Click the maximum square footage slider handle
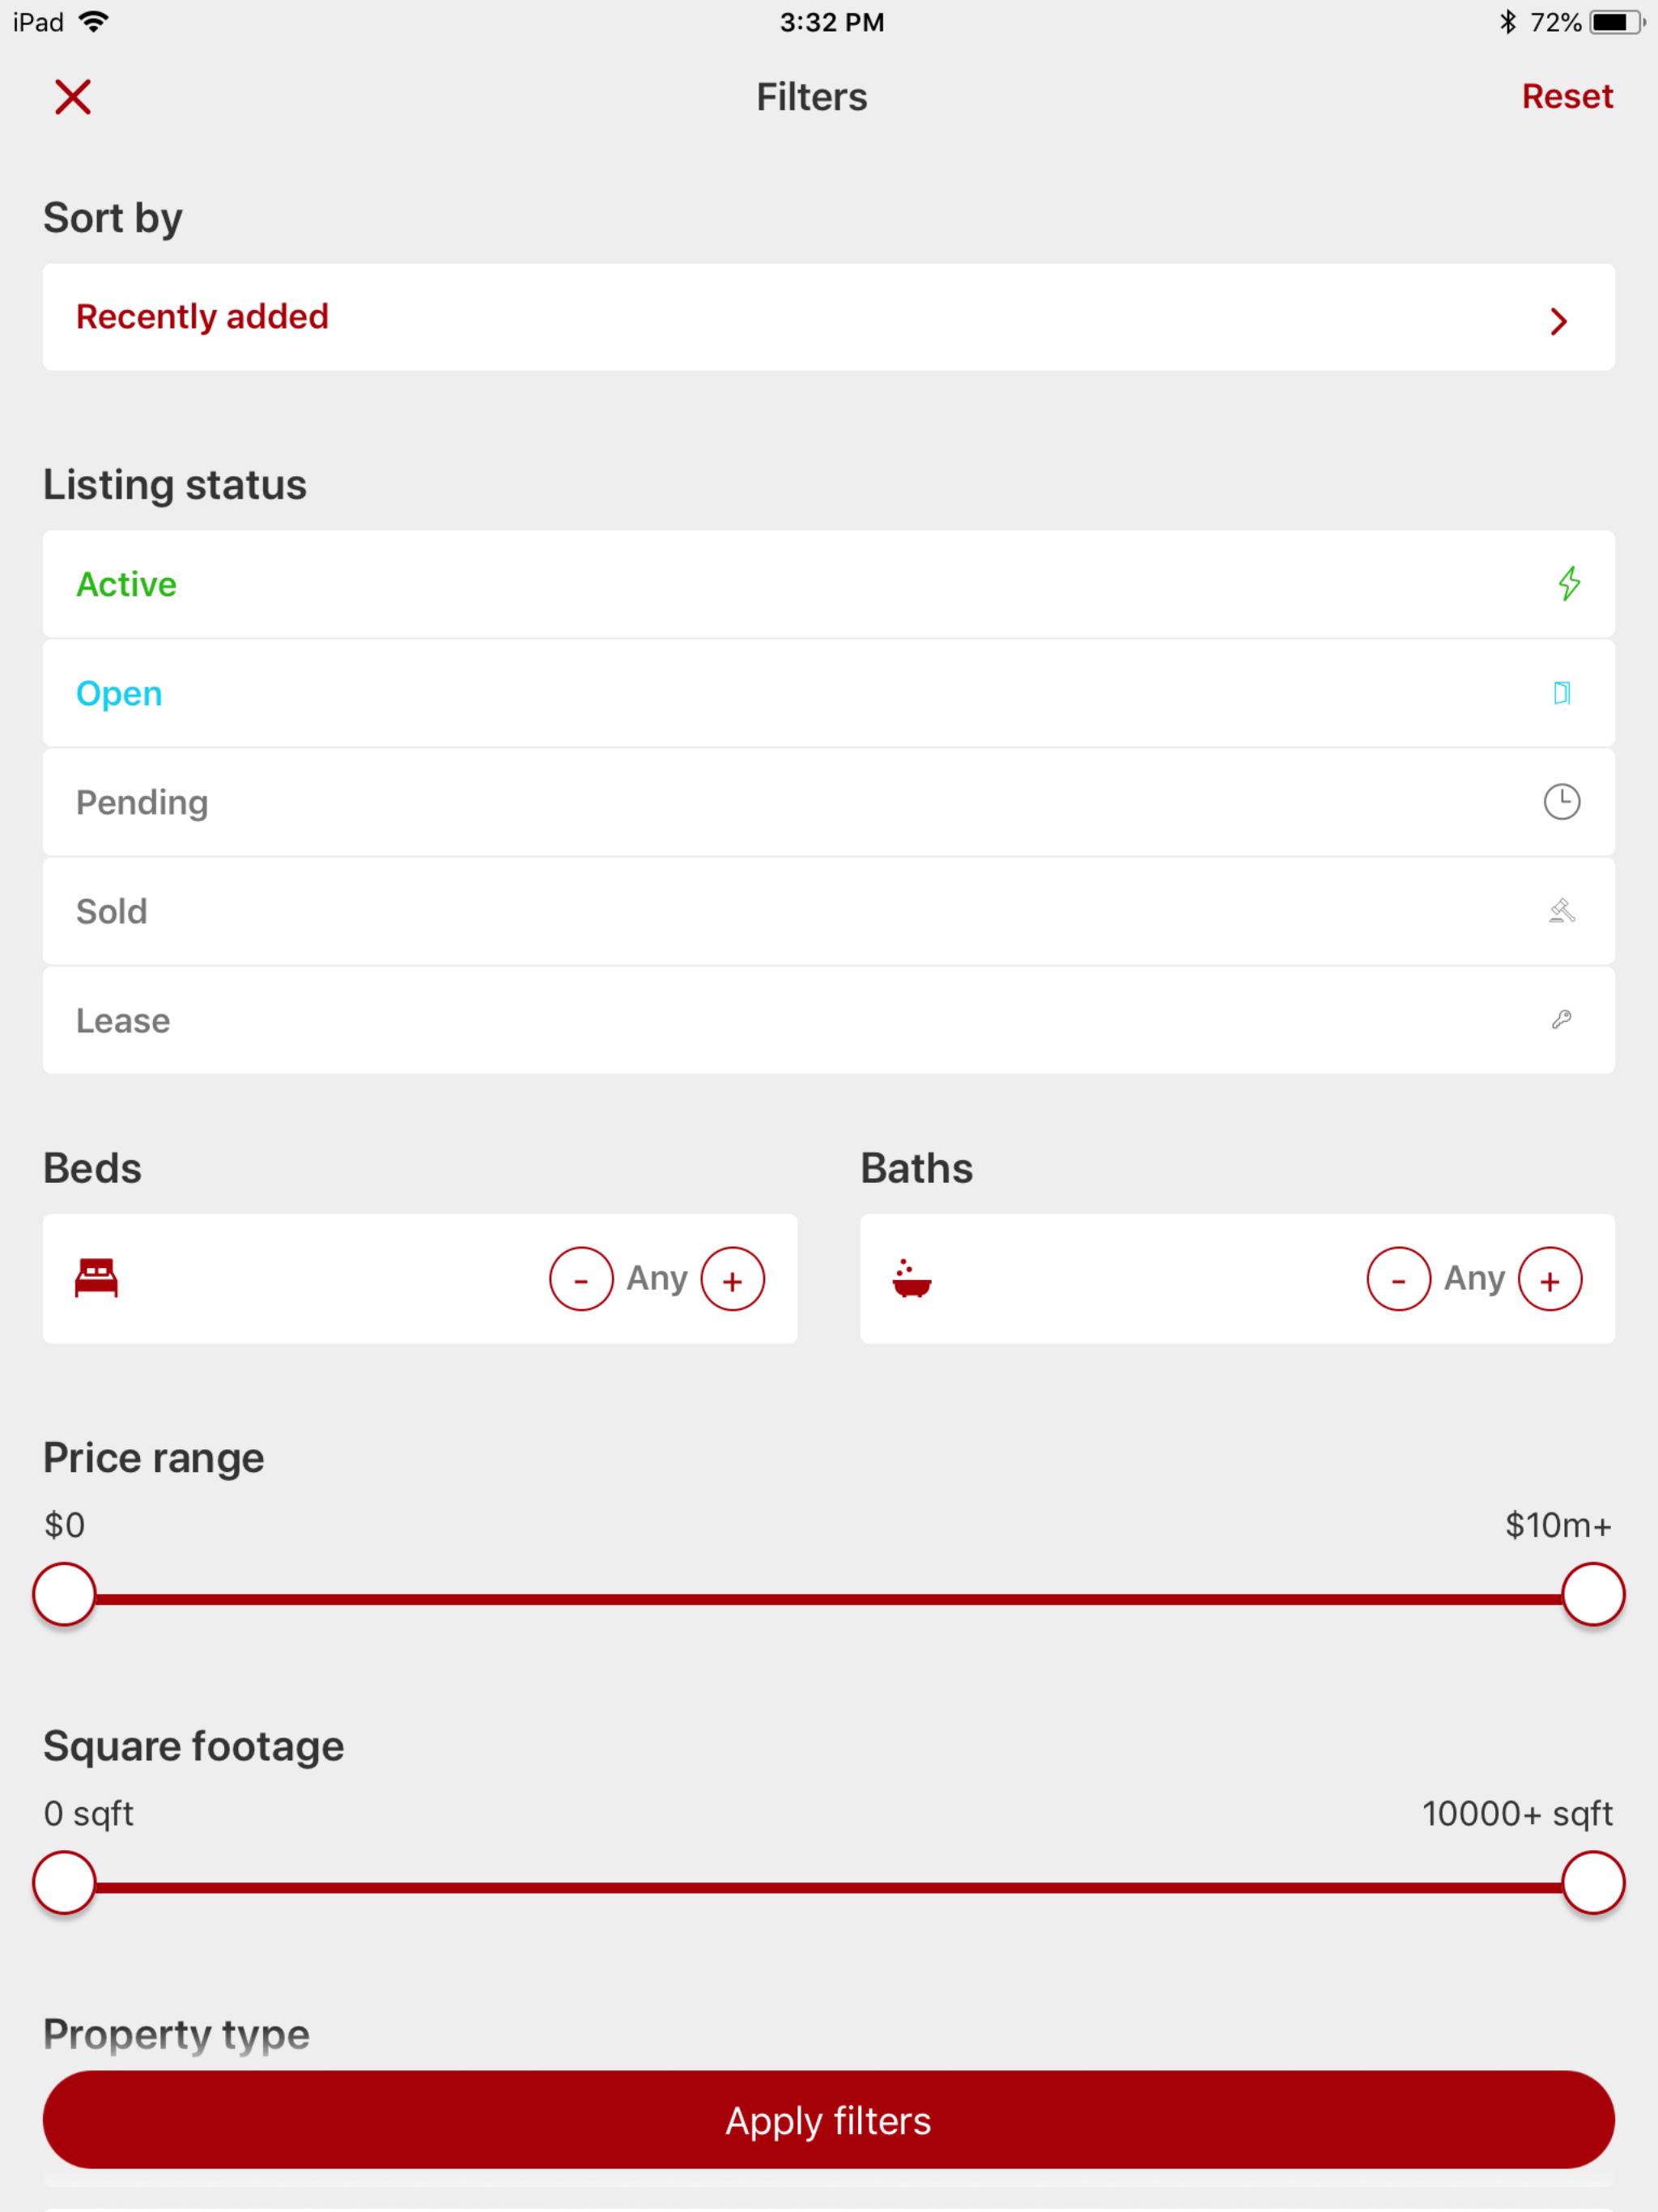 click(1592, 1882)
